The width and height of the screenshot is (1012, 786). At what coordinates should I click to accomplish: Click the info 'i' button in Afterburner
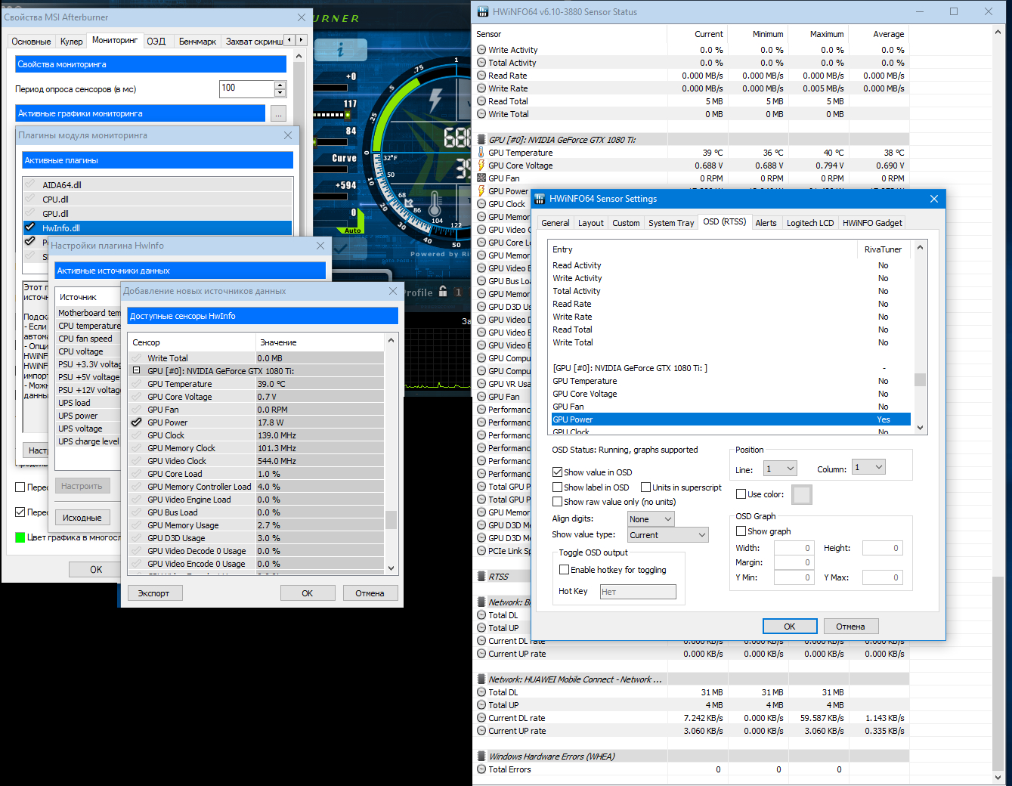(x=340, y=50)
